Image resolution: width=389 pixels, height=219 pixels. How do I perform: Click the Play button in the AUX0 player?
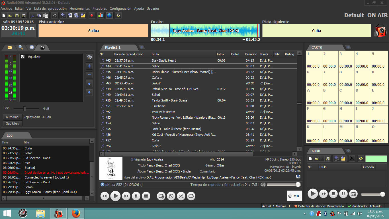point(313,194)
